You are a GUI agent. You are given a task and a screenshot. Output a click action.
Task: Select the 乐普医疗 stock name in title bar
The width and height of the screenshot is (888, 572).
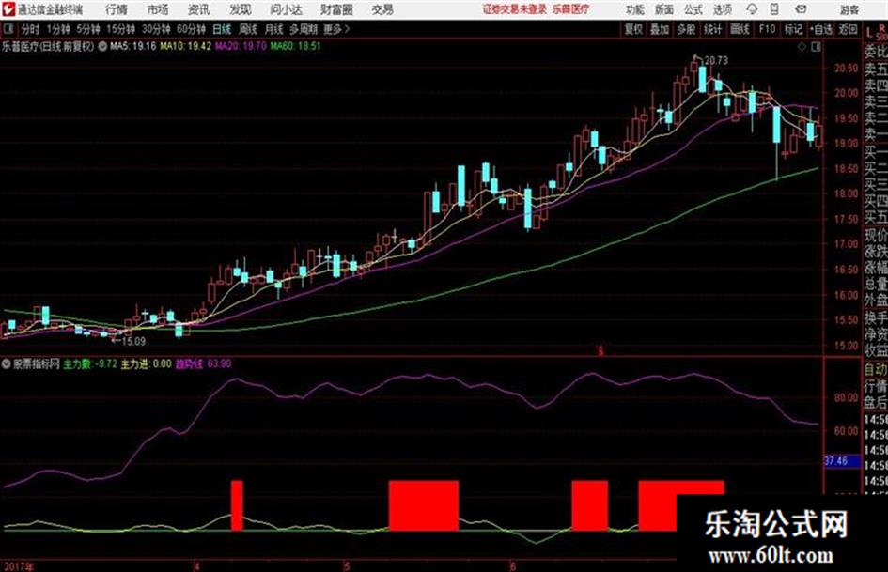click(x=570, y=9)
